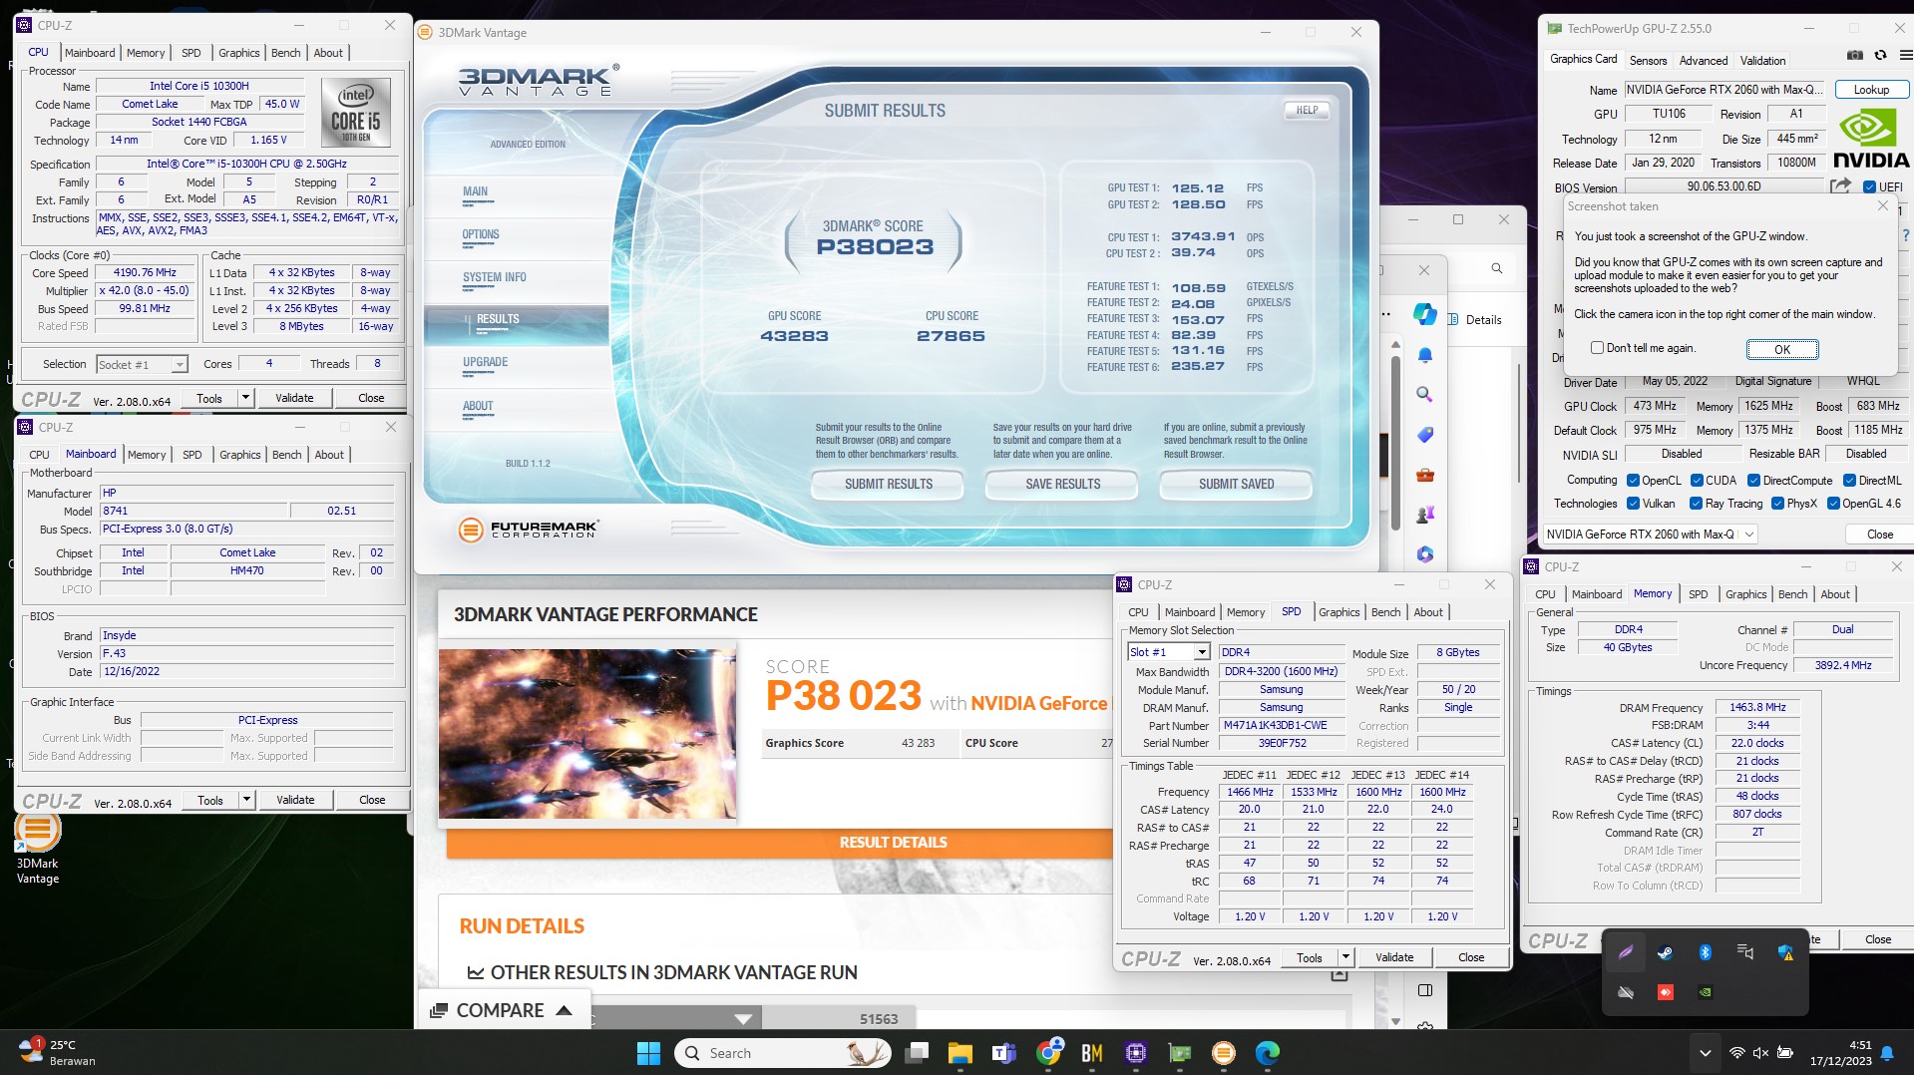Open the Windows Security warning tray icon
1914x1075 pixels.
click(1785, 952)
